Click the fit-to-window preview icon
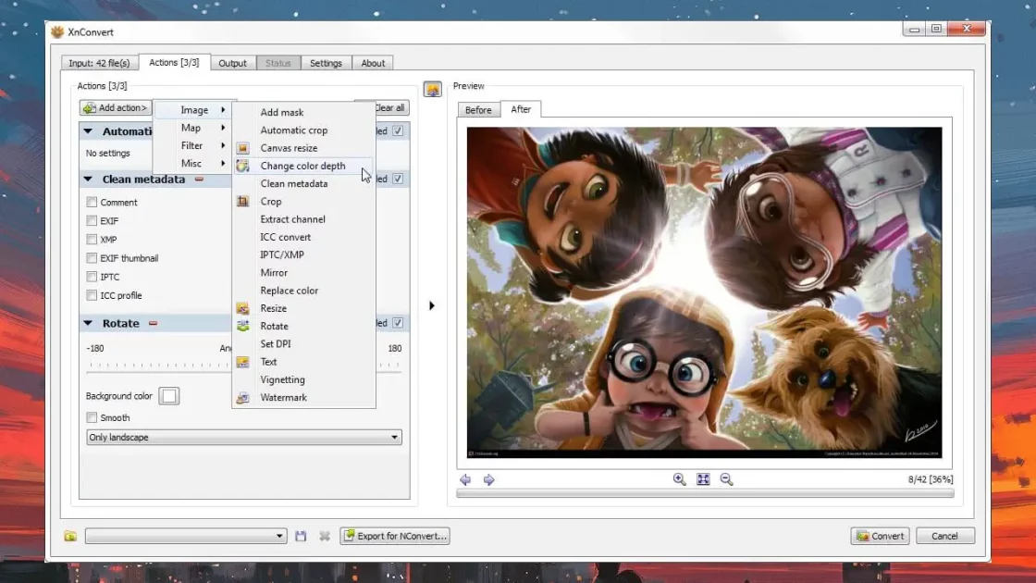 pos(703,479)
